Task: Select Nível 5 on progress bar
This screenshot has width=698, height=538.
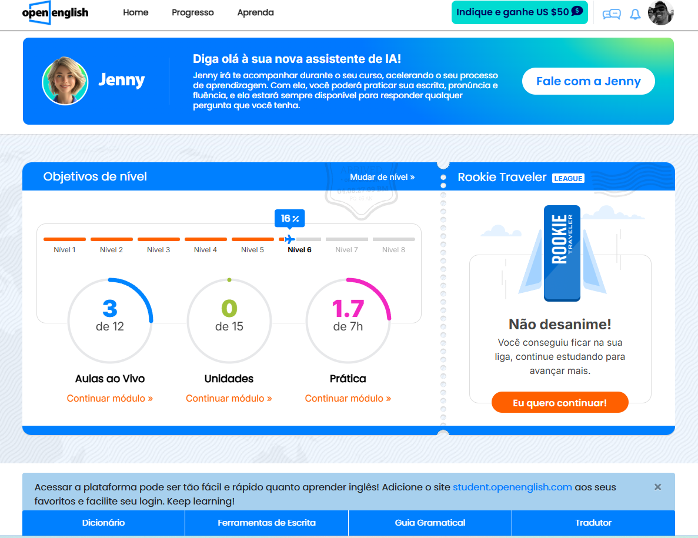Action: [x=252, y=245]
